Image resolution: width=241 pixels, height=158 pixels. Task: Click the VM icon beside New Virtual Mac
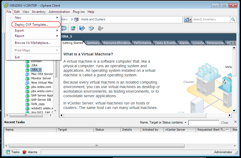[x=27, y=83]
